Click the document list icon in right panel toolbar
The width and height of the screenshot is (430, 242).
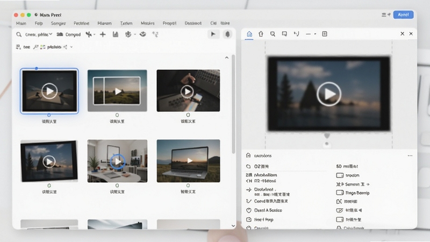point(325,34)
